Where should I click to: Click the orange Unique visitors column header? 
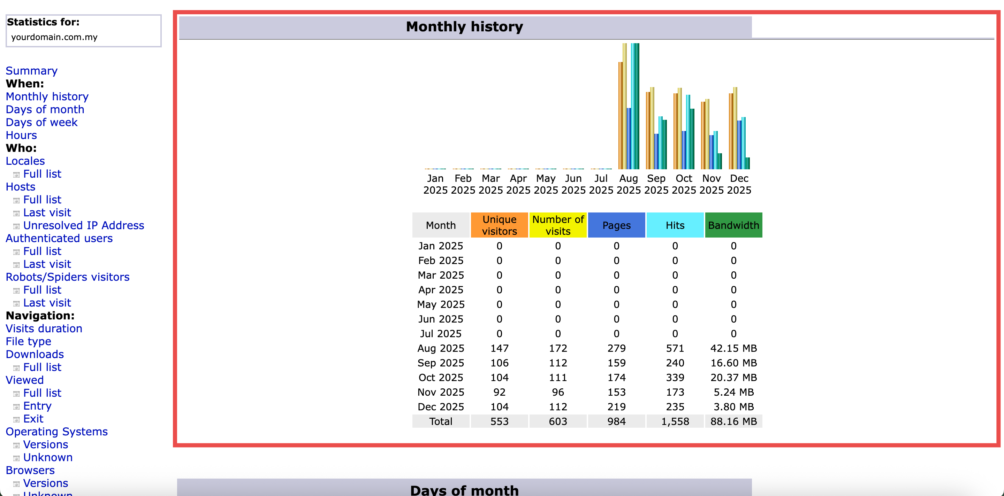pos(499,225)
